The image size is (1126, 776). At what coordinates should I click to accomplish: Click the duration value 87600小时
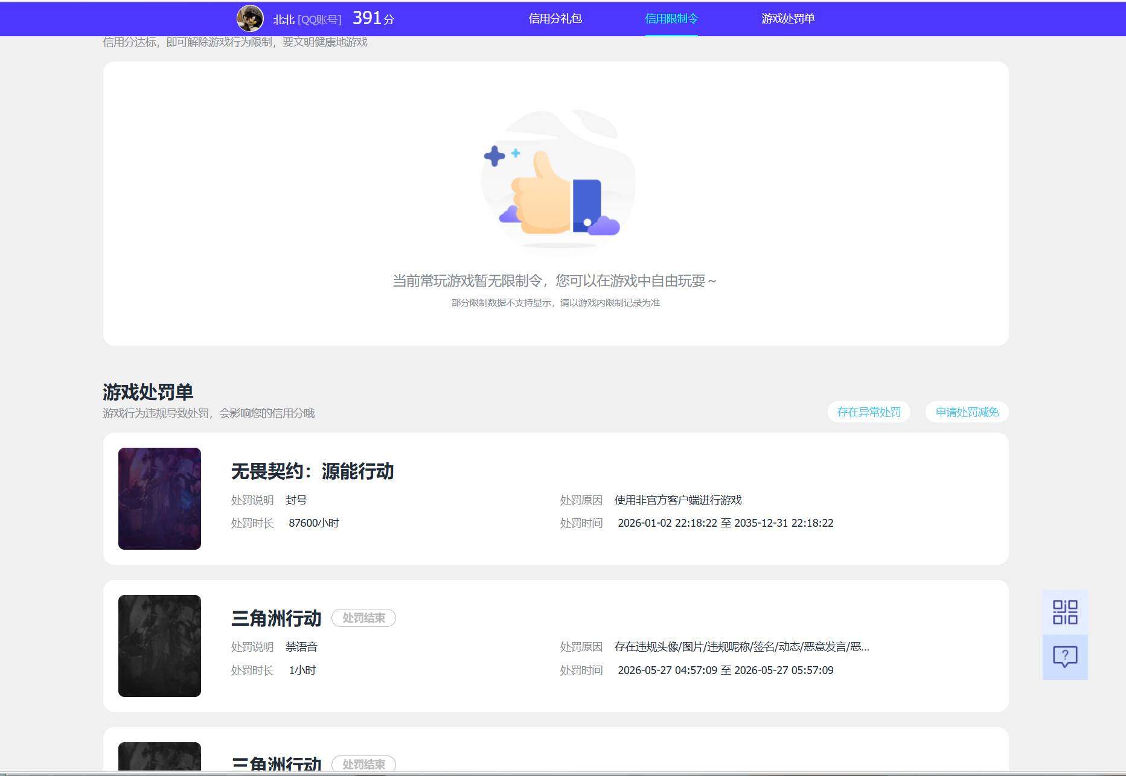pos(314,523)
